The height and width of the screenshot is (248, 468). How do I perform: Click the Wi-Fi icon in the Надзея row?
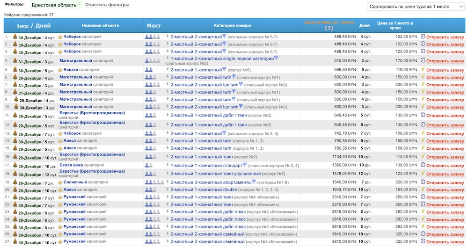[x=224, y=70]
